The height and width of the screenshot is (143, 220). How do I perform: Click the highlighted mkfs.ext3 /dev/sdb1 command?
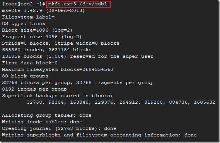77,4
